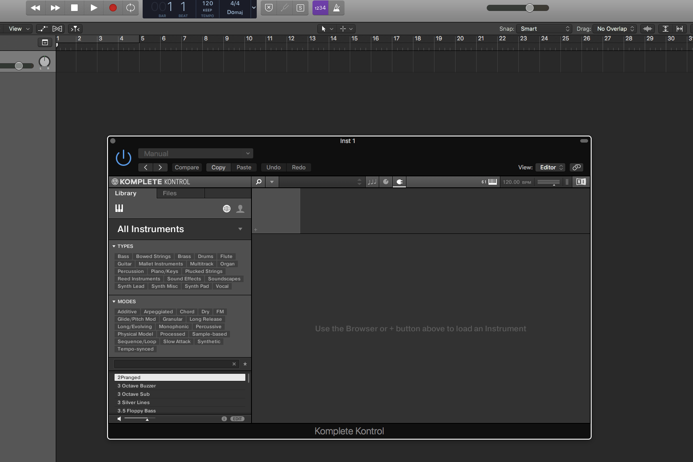Screen dimensions: 693x462
Task: Show Flex with the flex icon
Action: pos(57,29)
